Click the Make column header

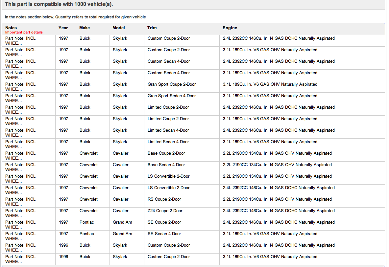(85, 28)
